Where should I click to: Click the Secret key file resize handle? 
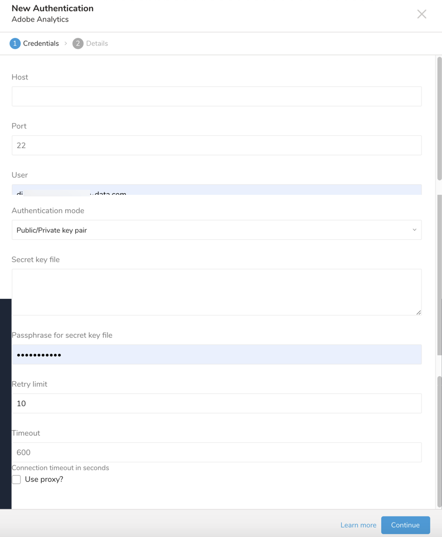pos(419,312)
